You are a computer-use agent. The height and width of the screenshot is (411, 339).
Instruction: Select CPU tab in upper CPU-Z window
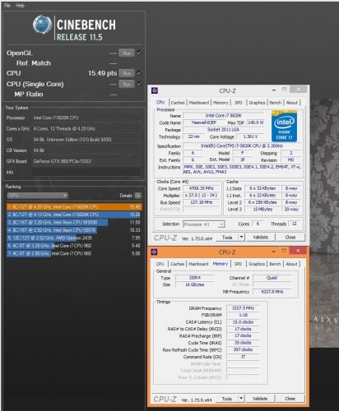click(x=160, y=103)
